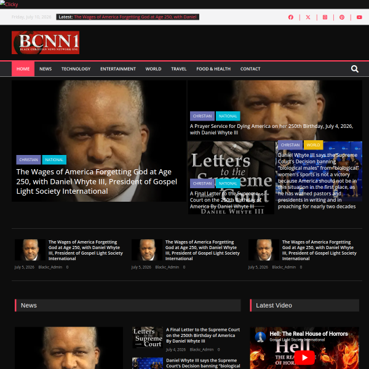Open the Entertainment menu item

118,69
